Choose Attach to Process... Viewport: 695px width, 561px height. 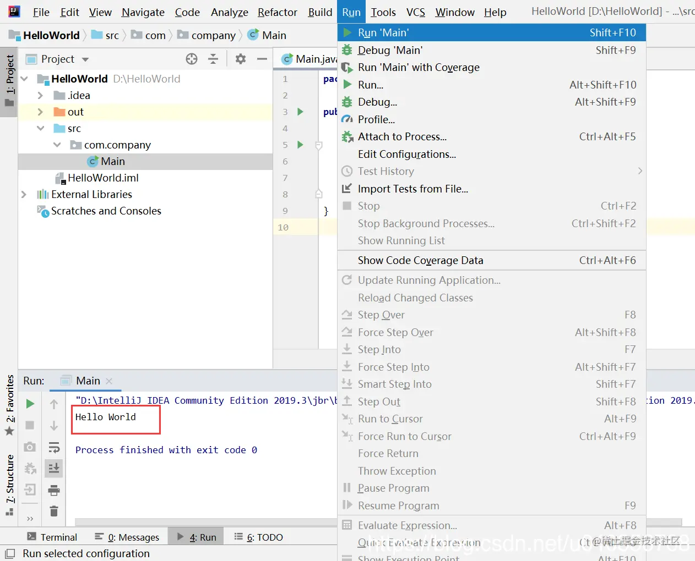pos(491,136)
